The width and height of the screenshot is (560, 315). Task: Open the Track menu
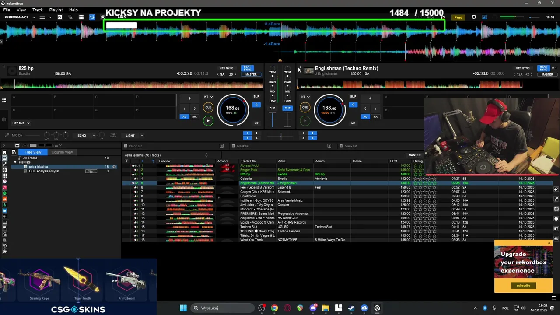[38, 10]
